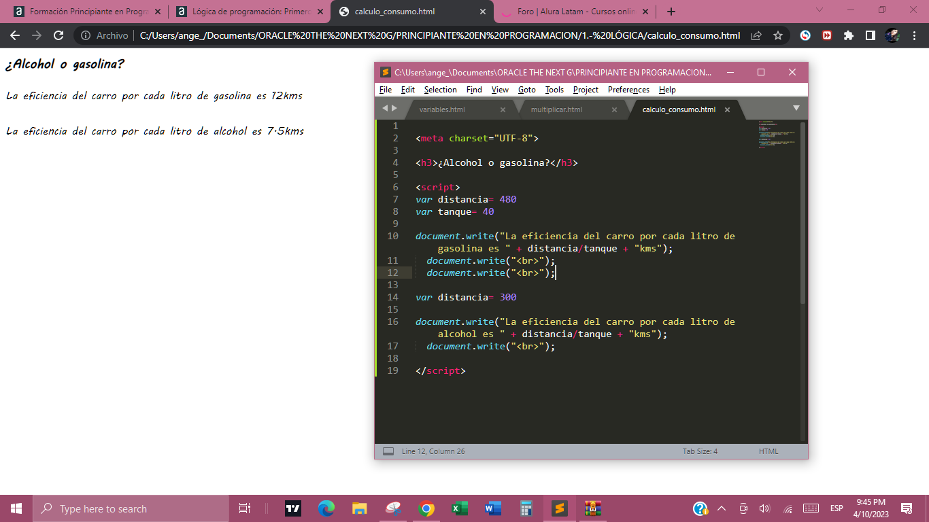Click line 8 var tanque= 40
The height and width of the screenshot is (522, 929).
454,211
